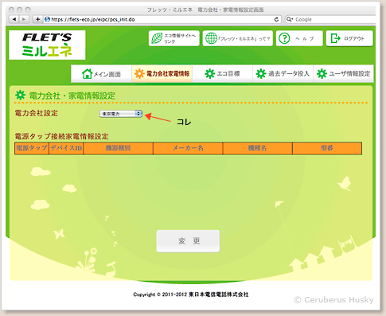This screenshot has height=316, width=386.
Task: Click the browser forward arrow button
Action: (24, 19)
